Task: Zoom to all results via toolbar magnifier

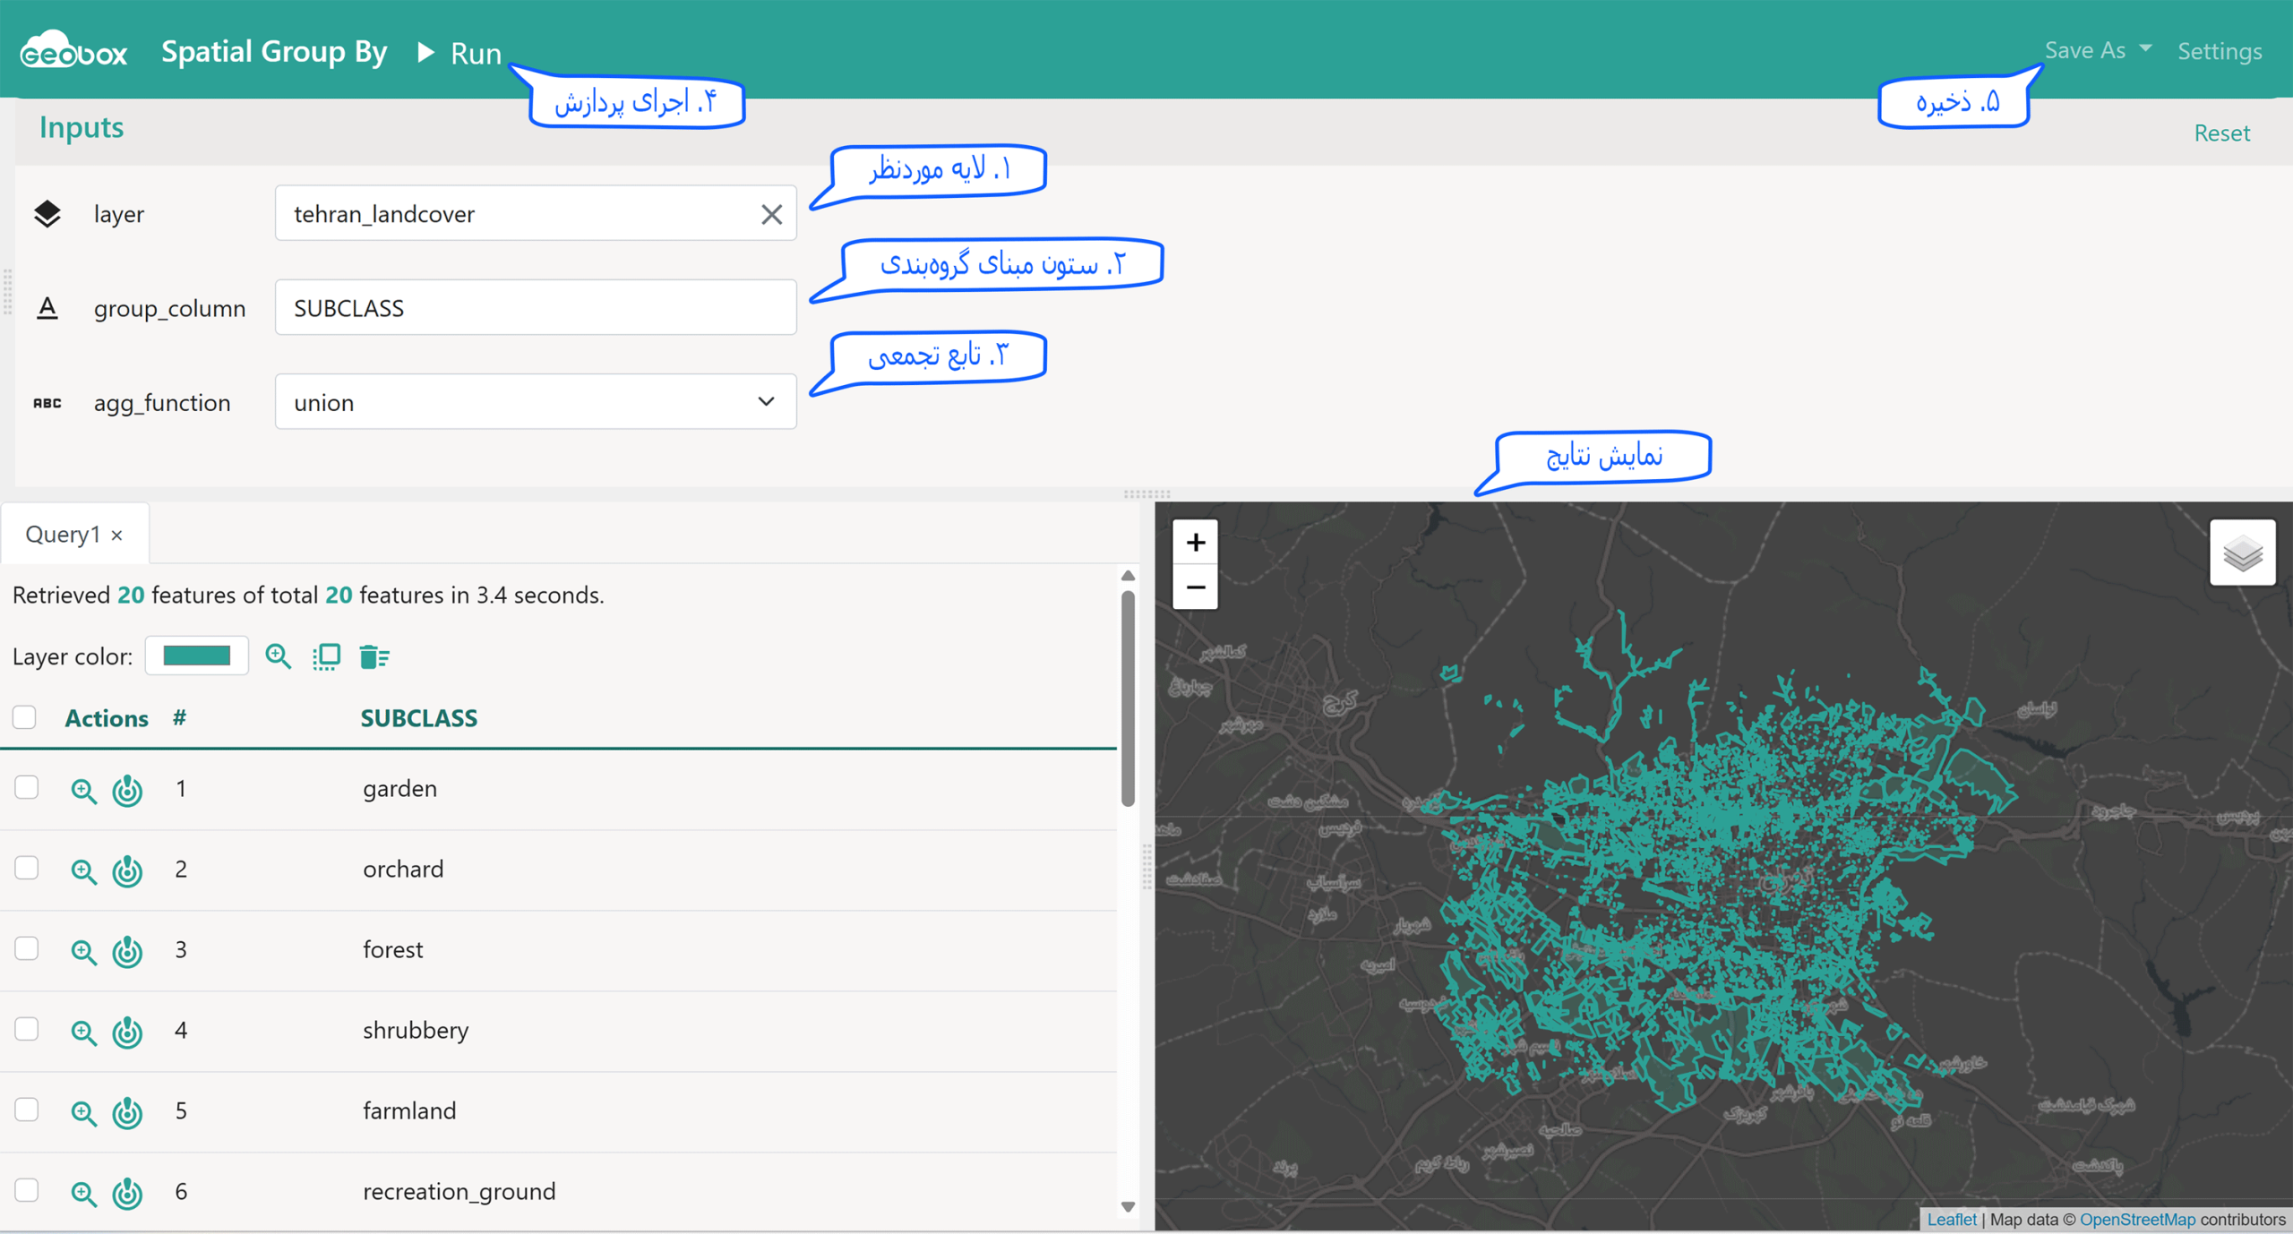Action: (279, 656)
